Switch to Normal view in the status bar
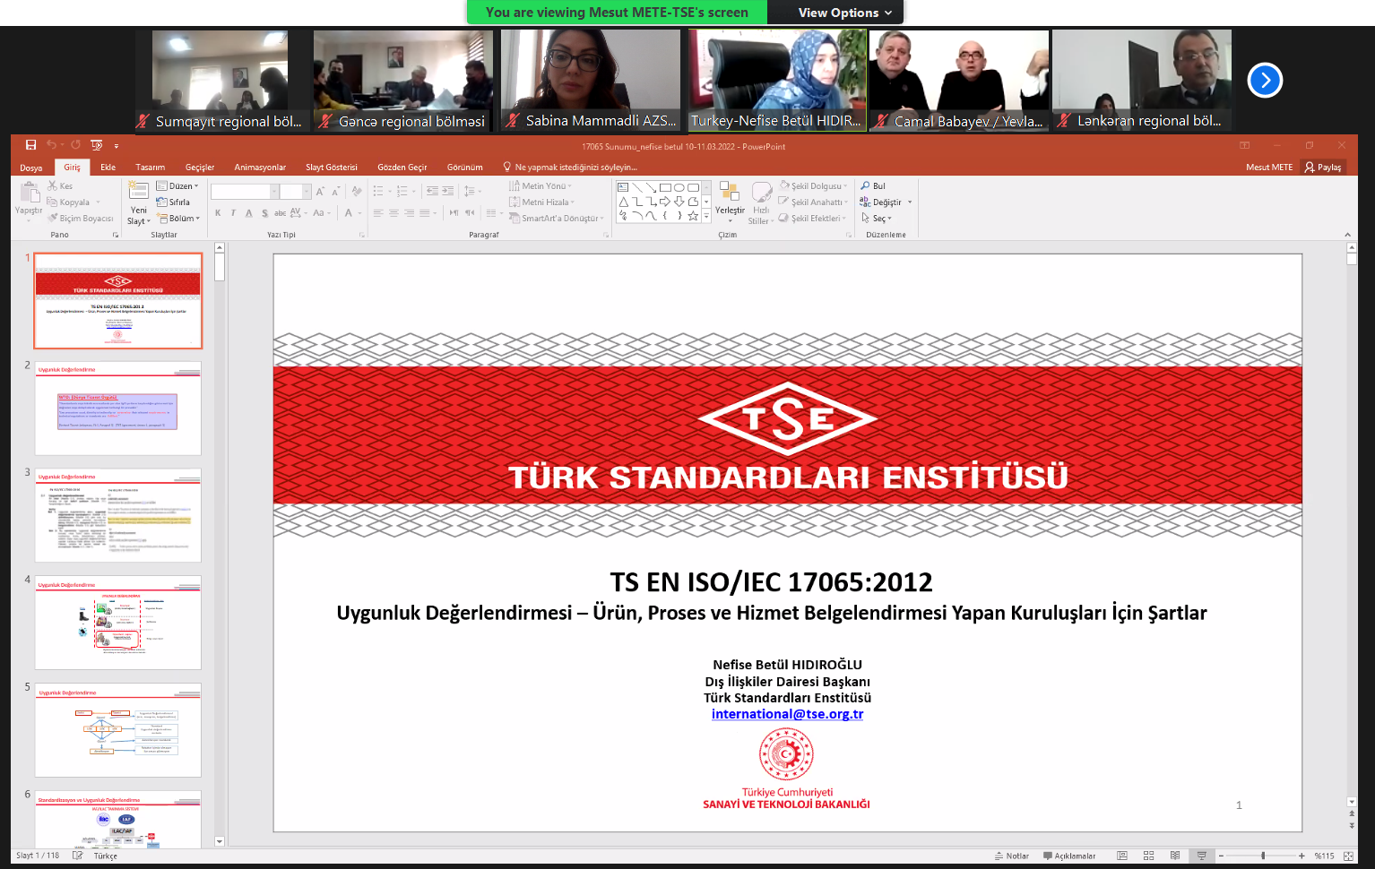The width and height of the screenshot is (1375, 869). point(1121,856)
